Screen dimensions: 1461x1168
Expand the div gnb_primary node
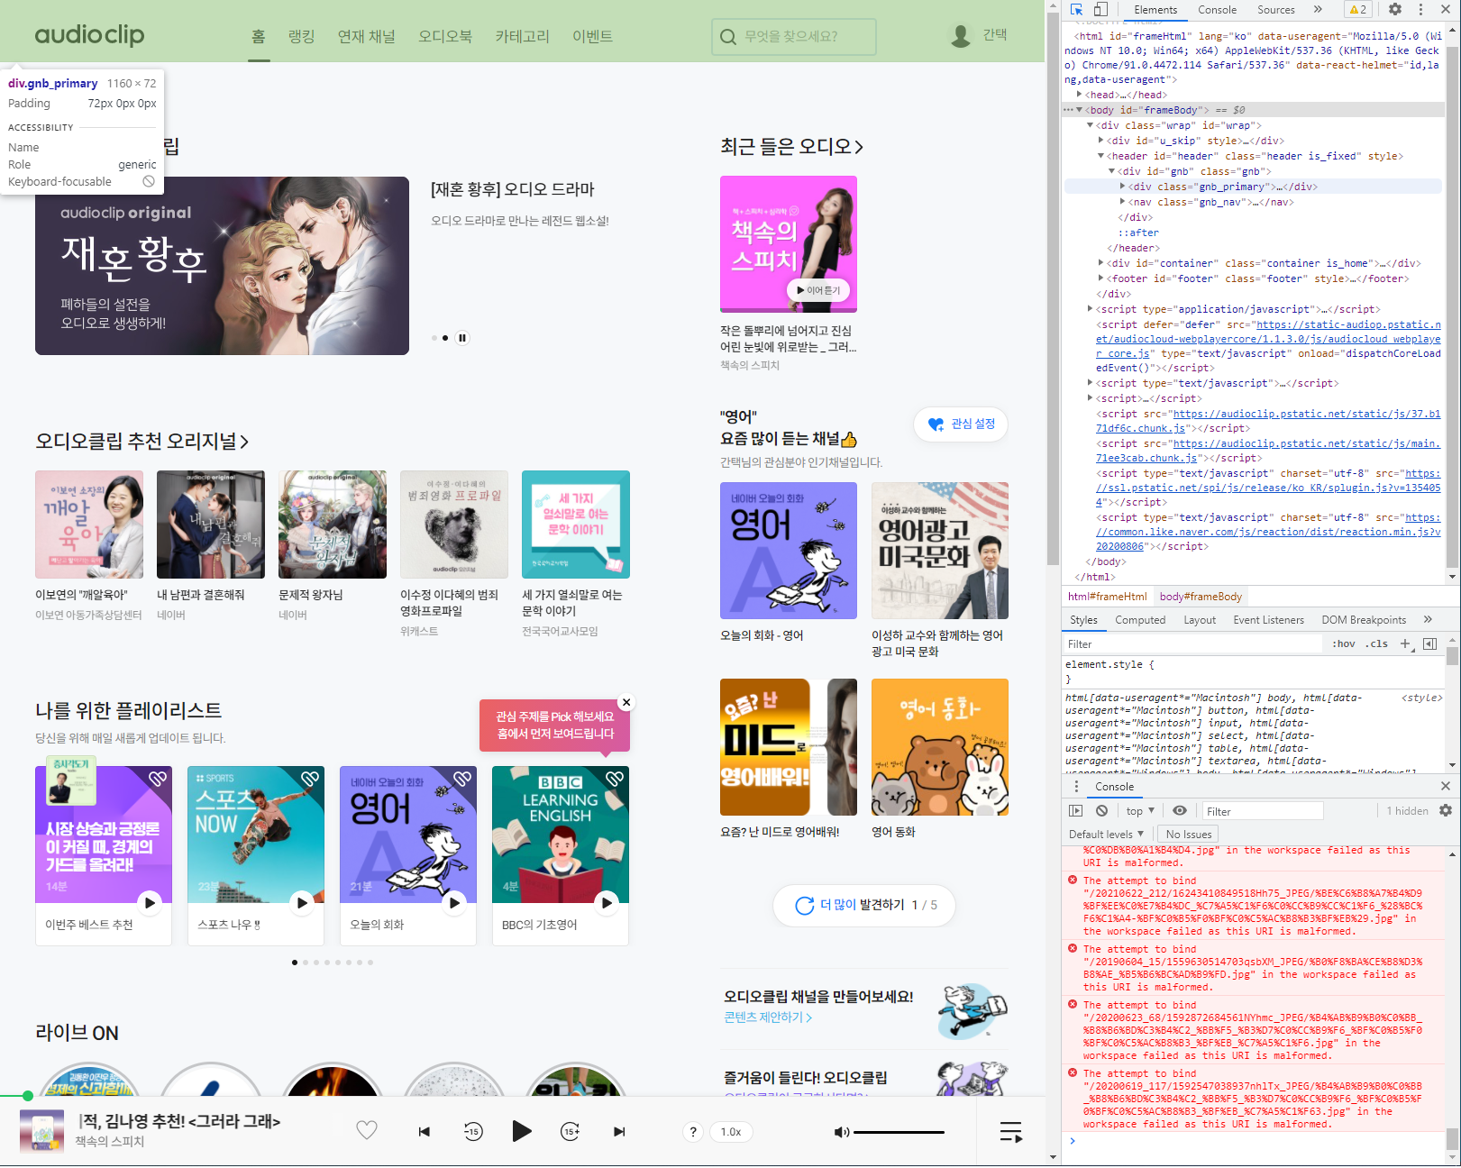point(1122,187)
